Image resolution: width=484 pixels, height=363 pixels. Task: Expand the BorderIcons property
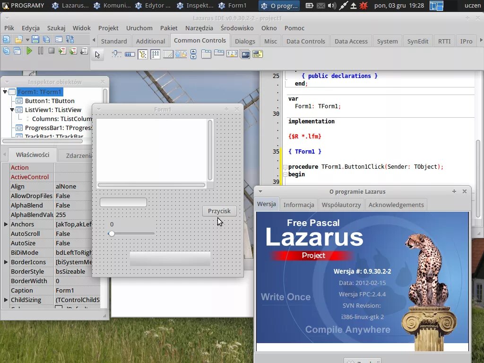click(6, 262)
